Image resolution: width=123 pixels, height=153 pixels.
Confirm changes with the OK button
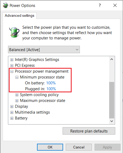50,147
